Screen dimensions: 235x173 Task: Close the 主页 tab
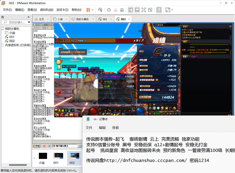[48, 19]
